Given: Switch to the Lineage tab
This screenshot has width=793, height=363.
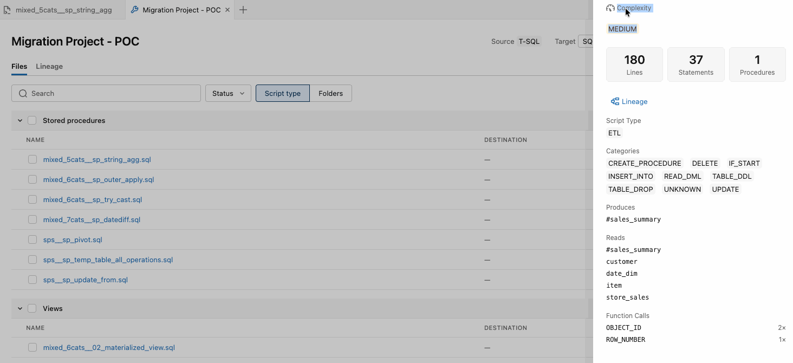Looking at the screenshot, I should tap(49, 66).
